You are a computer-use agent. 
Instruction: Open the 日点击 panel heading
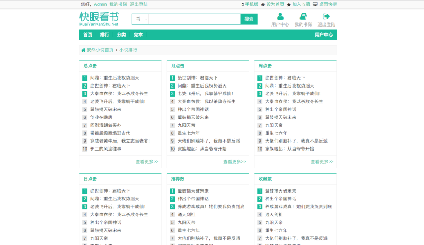click(x=90, y=179)
